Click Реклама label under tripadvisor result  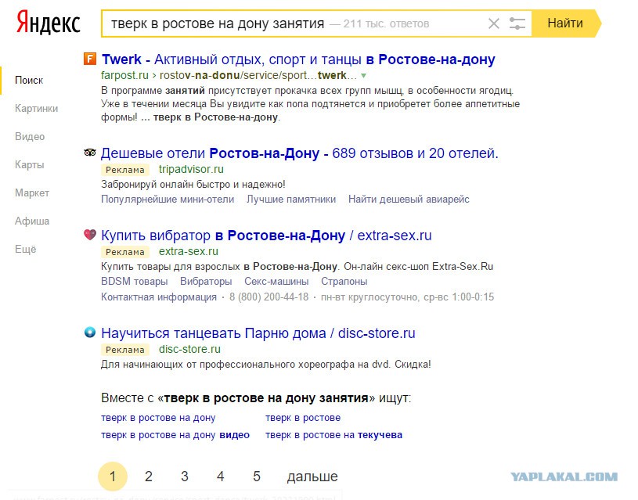125,170
